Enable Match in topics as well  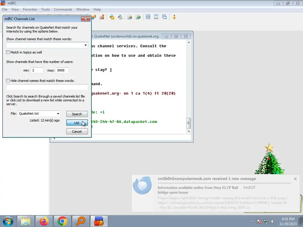(x=8, y=52)
